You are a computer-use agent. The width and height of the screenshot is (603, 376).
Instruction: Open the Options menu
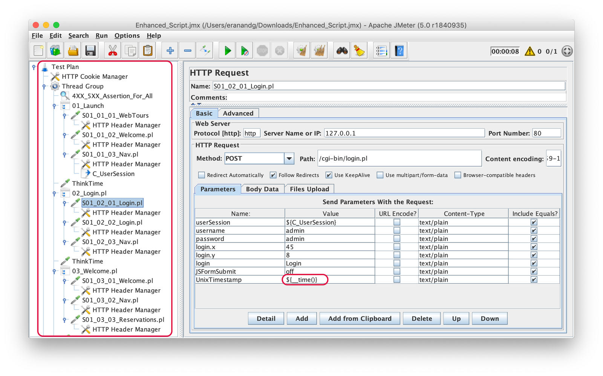click(127, 35)
